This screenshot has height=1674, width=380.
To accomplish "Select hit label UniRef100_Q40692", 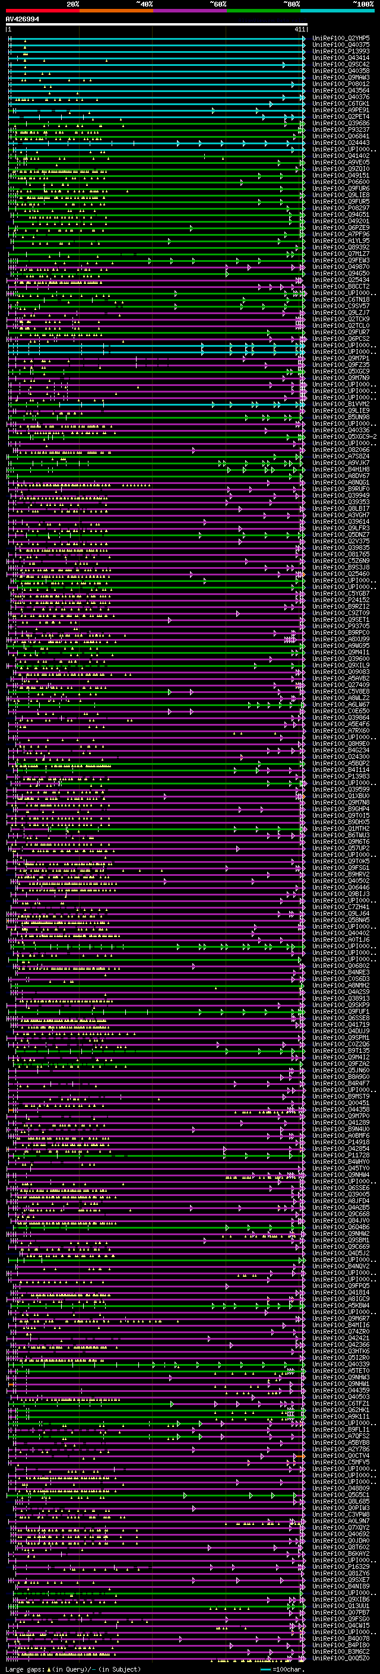I will click(341, 1534).
